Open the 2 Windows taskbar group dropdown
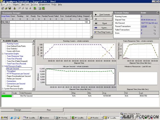 pyautogui.click(x=102, y=118)
